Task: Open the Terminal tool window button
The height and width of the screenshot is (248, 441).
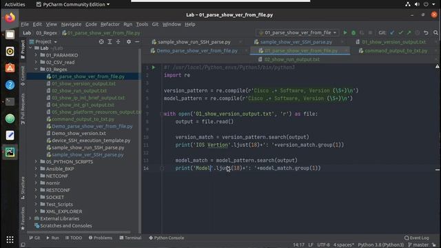Action: 130,238
